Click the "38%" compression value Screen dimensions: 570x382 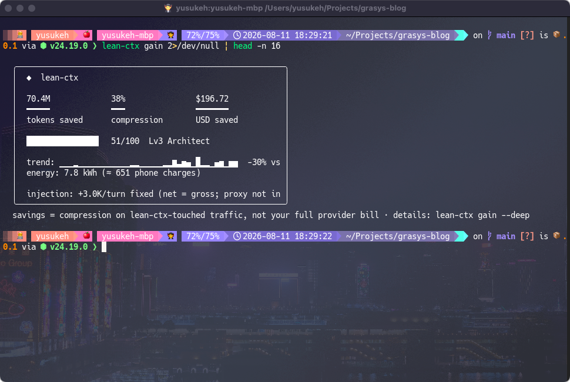[x=118, y=99]
